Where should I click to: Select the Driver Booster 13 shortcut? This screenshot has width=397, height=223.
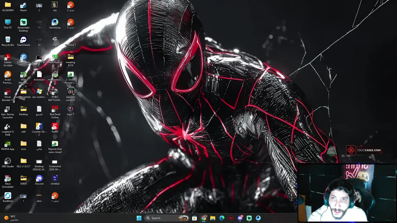tap(8, 95)
